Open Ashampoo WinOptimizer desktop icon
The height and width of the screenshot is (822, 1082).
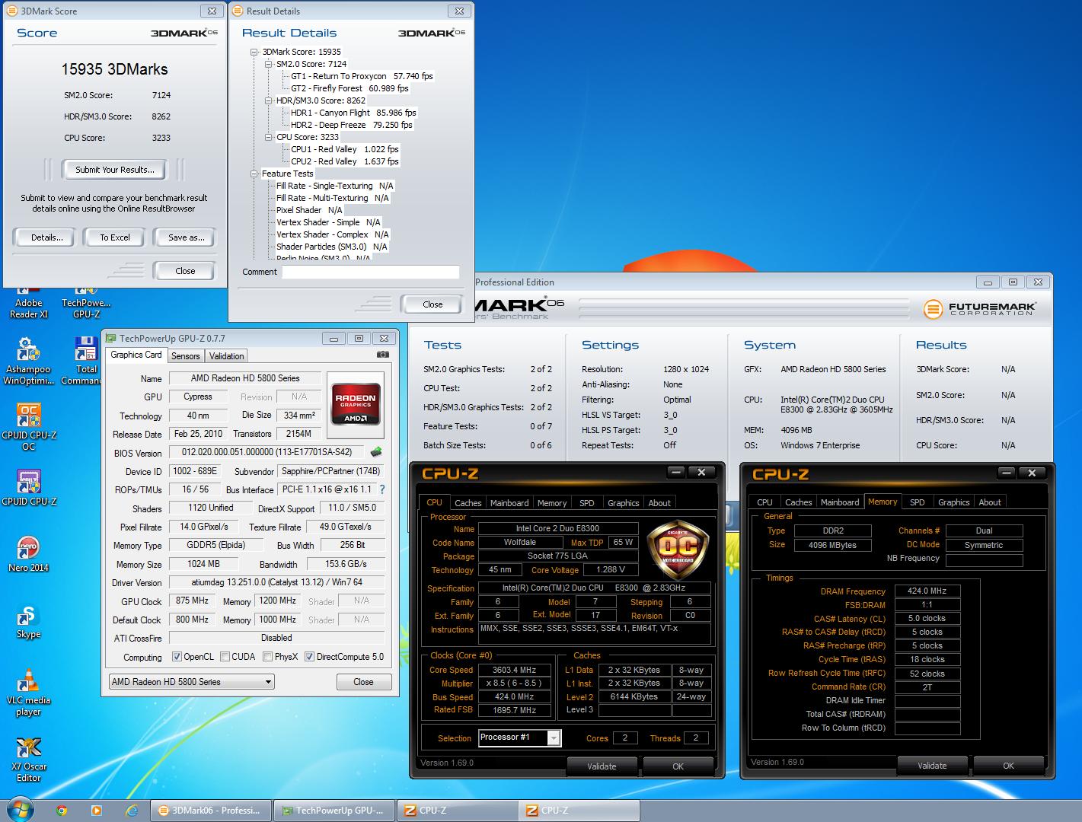pyautogui.click(x=28, y=361)
